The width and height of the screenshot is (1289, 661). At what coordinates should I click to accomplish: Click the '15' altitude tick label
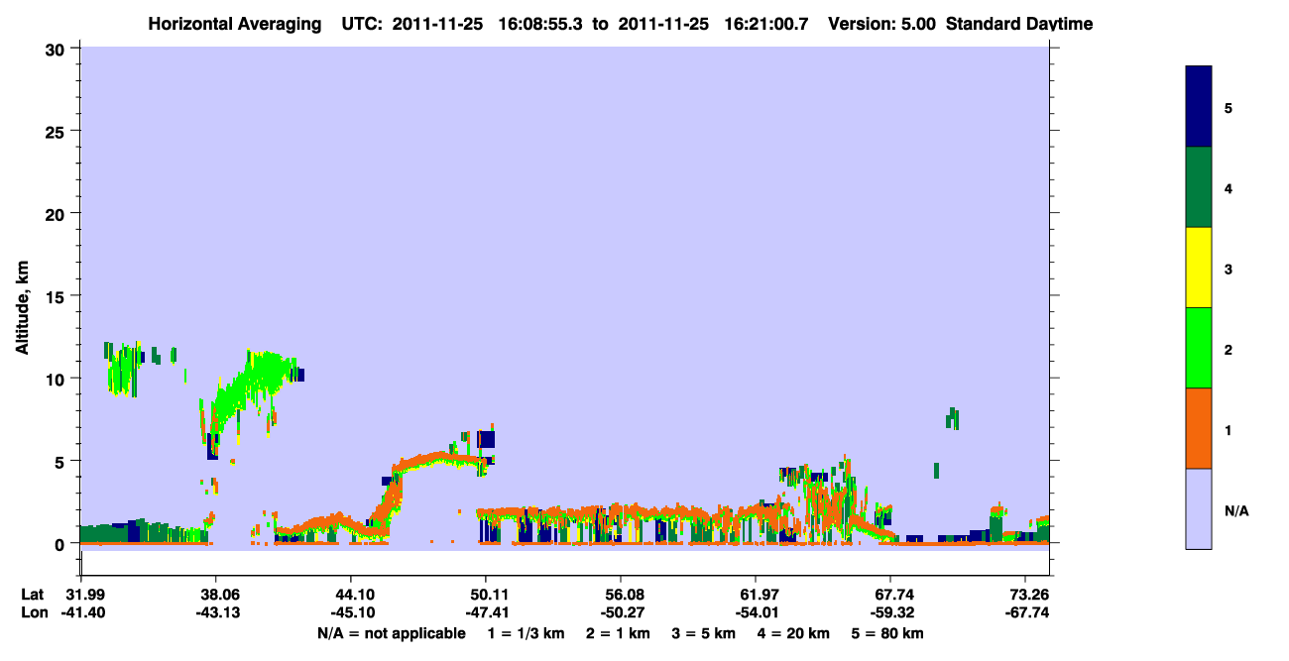point(58,295)
